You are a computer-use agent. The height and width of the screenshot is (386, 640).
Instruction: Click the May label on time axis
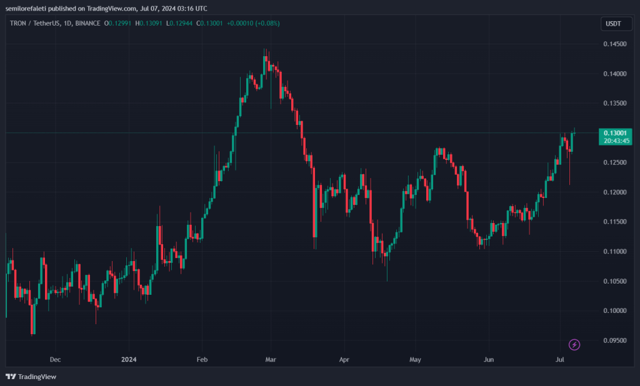(x=415, y=360)
